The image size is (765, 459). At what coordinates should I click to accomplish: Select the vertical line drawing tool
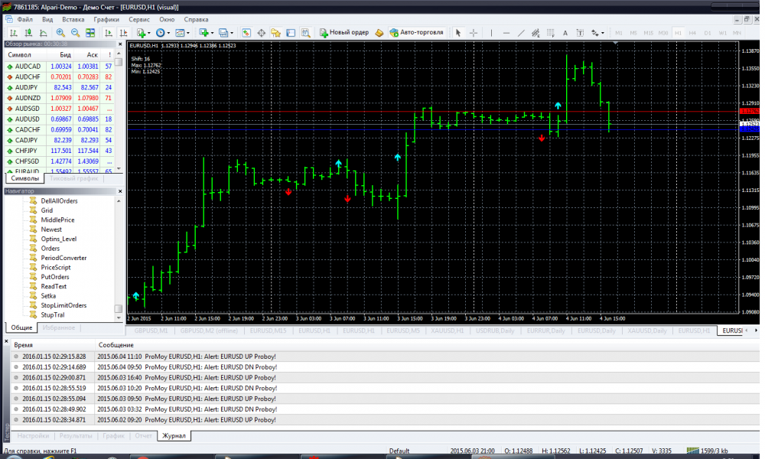pos(490,33)
